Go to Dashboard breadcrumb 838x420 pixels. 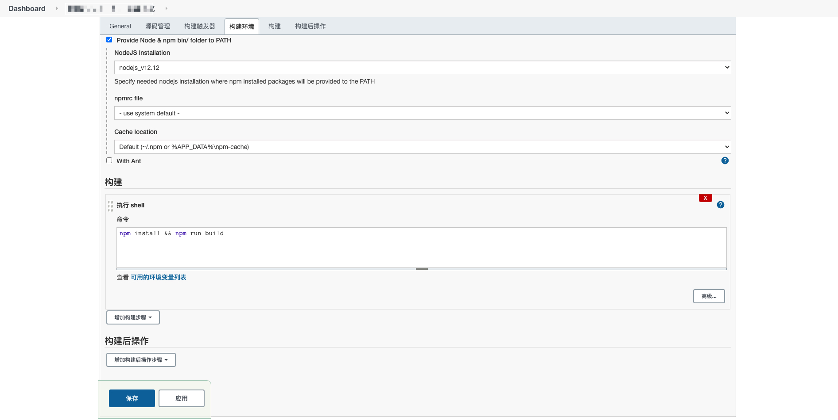27,8
